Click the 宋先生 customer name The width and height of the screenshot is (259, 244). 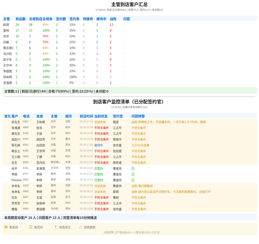16,122
